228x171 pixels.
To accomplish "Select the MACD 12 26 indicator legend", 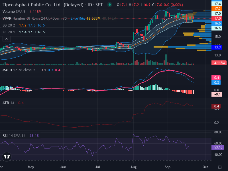I will tap(19, 70).
